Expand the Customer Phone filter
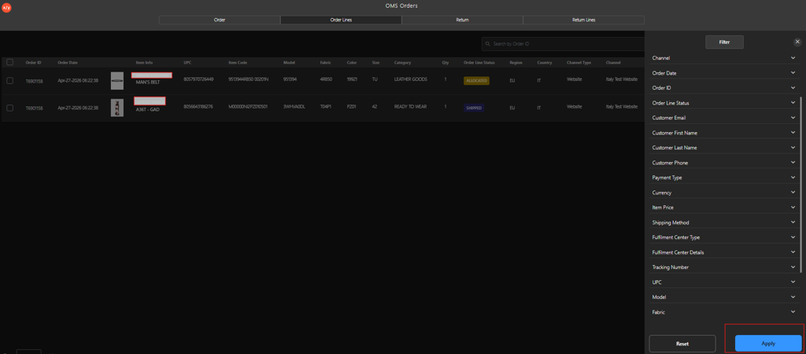 tap(724, 162)
